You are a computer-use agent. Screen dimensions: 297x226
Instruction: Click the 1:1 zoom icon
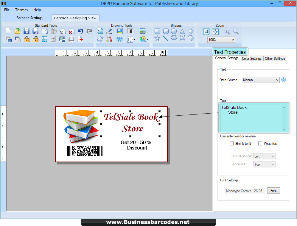pyautogui.click(x=206, y=32)
